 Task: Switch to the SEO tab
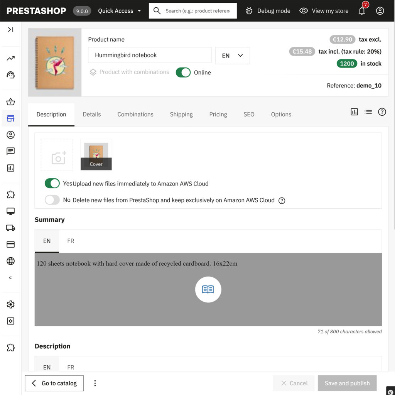click(249, 114)
